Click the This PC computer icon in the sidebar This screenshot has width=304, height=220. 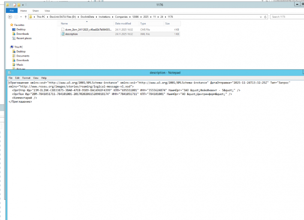click(12, 47)
